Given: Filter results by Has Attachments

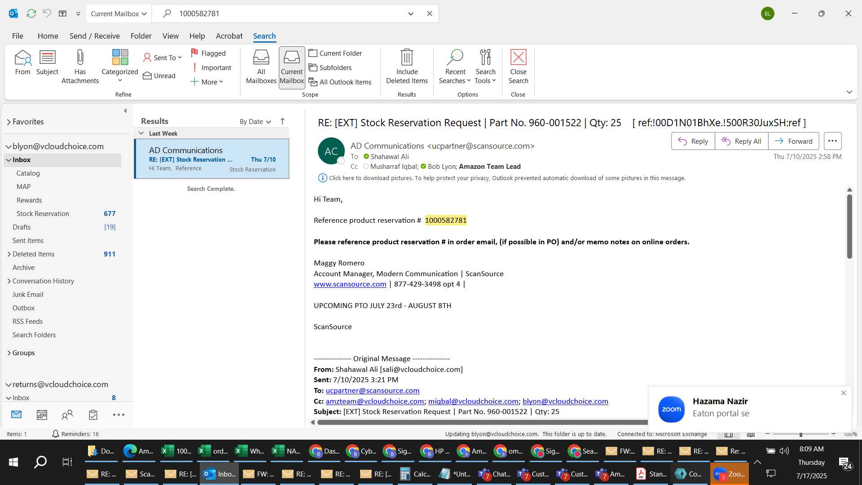Looking at the screenshot, I should point(80,66).
